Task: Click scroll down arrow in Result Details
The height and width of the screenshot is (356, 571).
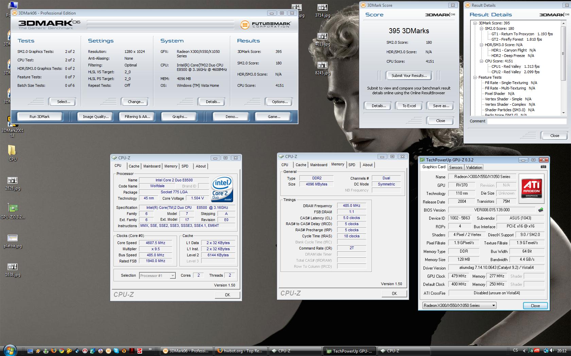Action: coord(564,113)
